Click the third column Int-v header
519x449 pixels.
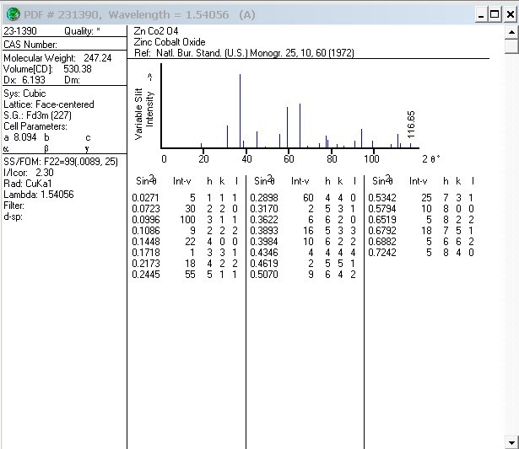click(419, 181)
